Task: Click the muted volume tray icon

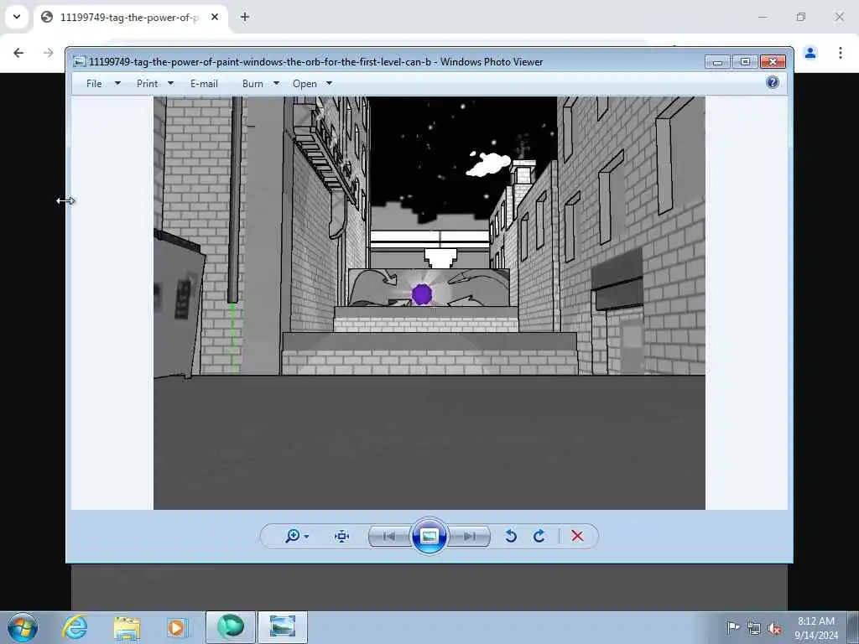Action: click(x=774, y=628)
